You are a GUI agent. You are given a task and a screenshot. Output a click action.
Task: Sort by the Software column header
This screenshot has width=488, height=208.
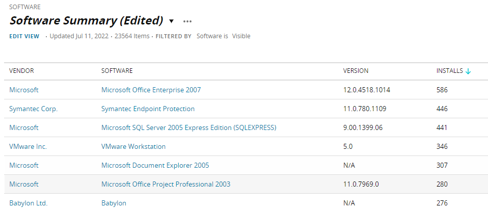(117, 71)
